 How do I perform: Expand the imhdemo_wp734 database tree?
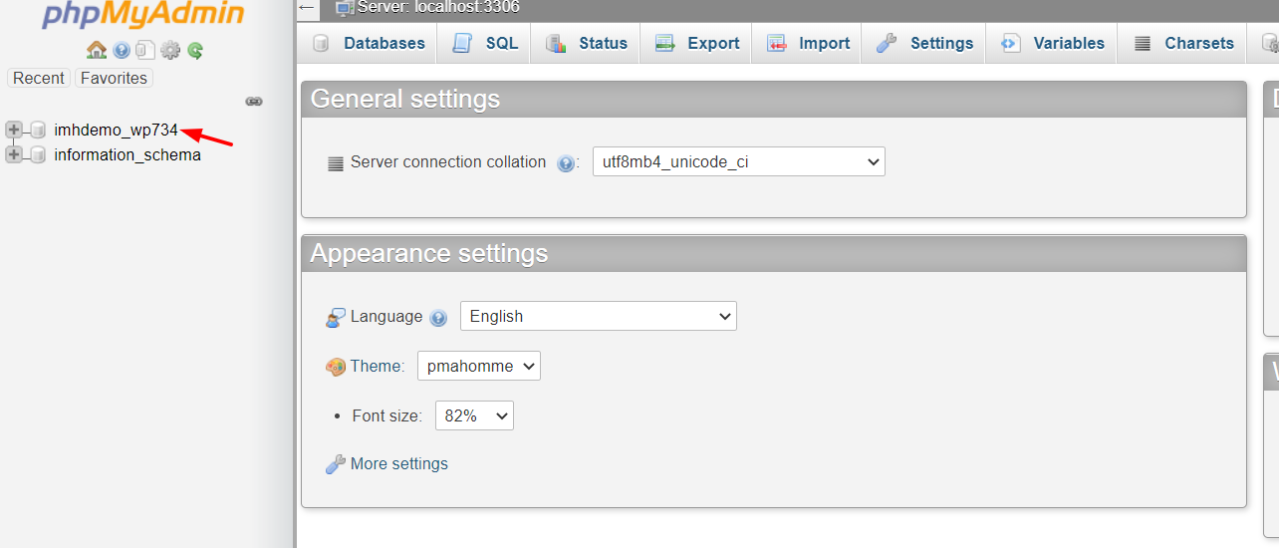click(14, 130)
